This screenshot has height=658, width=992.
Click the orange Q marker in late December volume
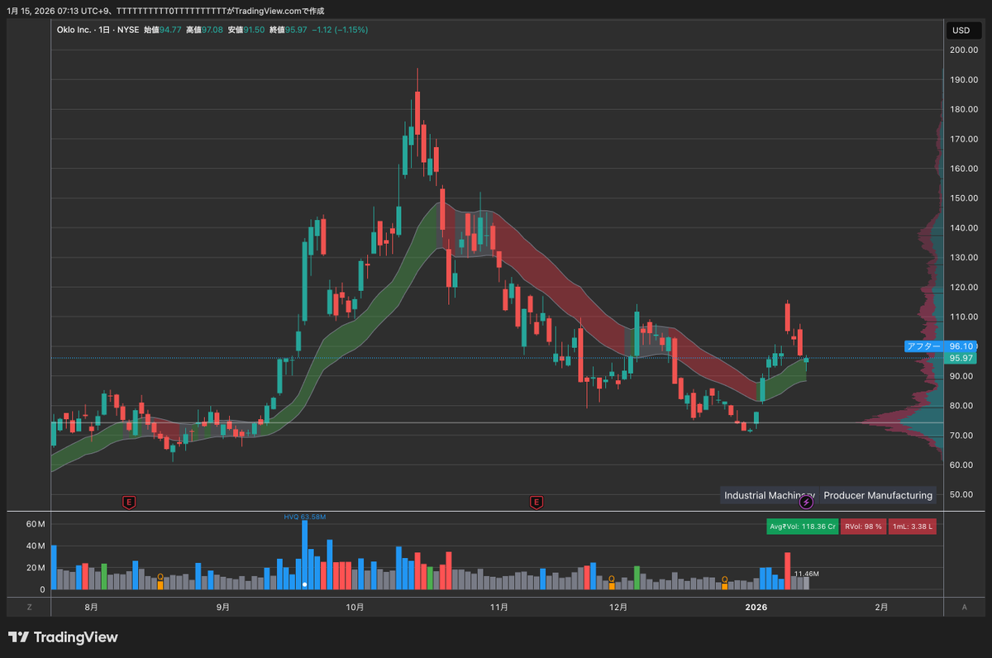724,580
